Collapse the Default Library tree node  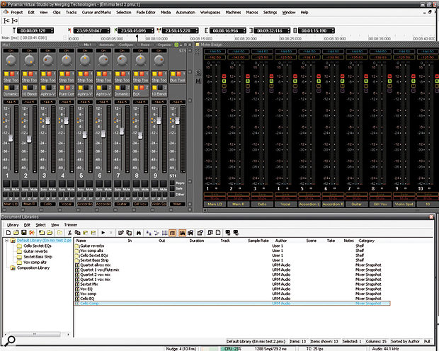pos(6,241)
